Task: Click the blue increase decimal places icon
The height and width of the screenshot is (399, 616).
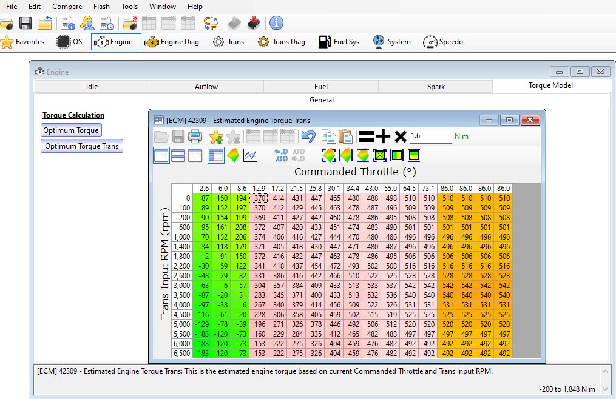Action: click(x=281, y=155)
